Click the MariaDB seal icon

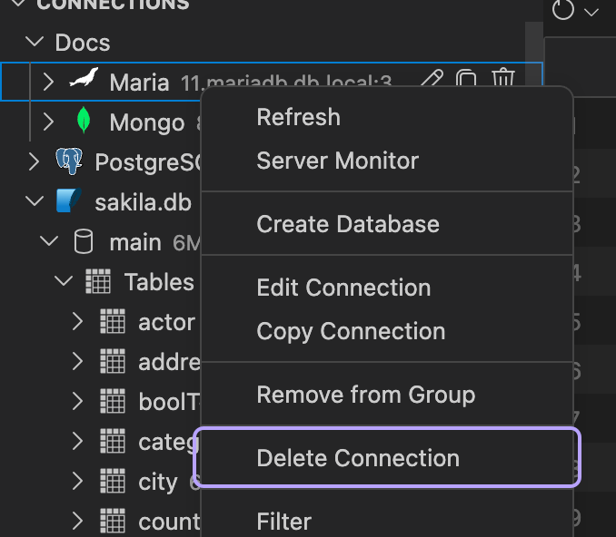coord(84,77)
